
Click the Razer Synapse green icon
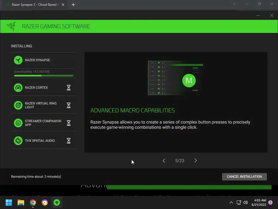click(18, 60)
